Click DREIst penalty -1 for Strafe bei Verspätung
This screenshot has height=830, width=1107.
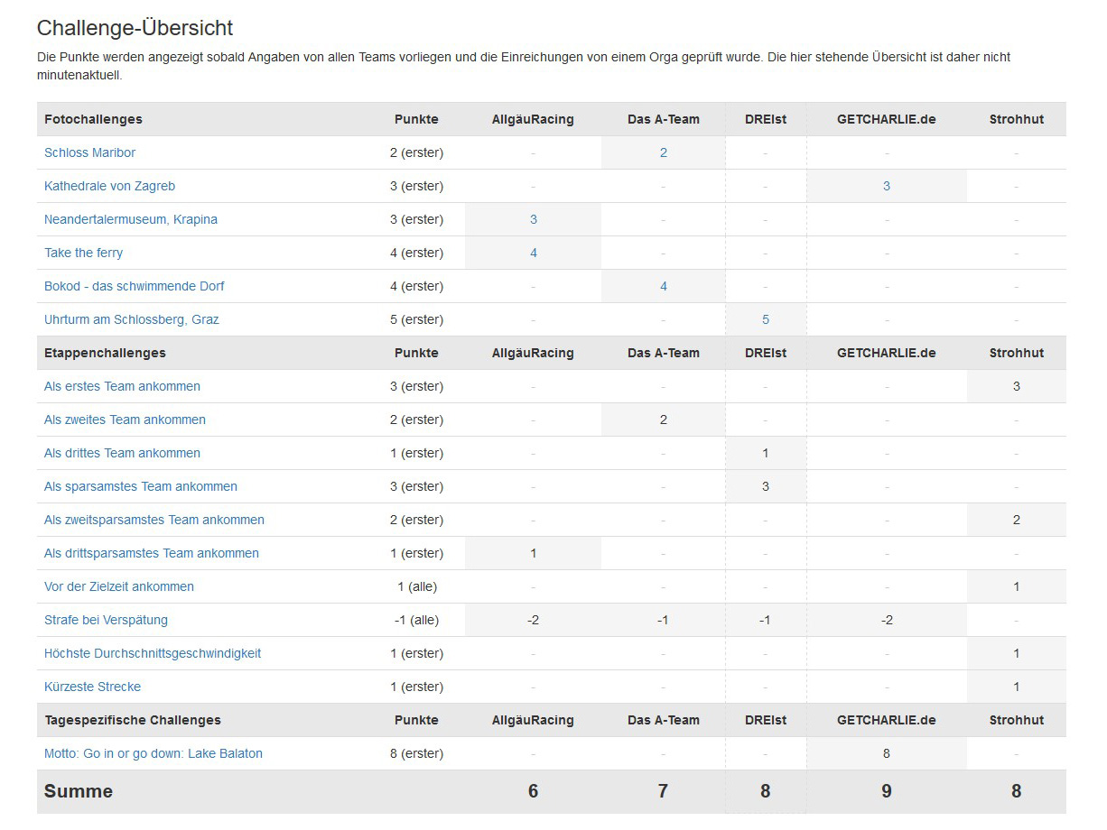766,620
